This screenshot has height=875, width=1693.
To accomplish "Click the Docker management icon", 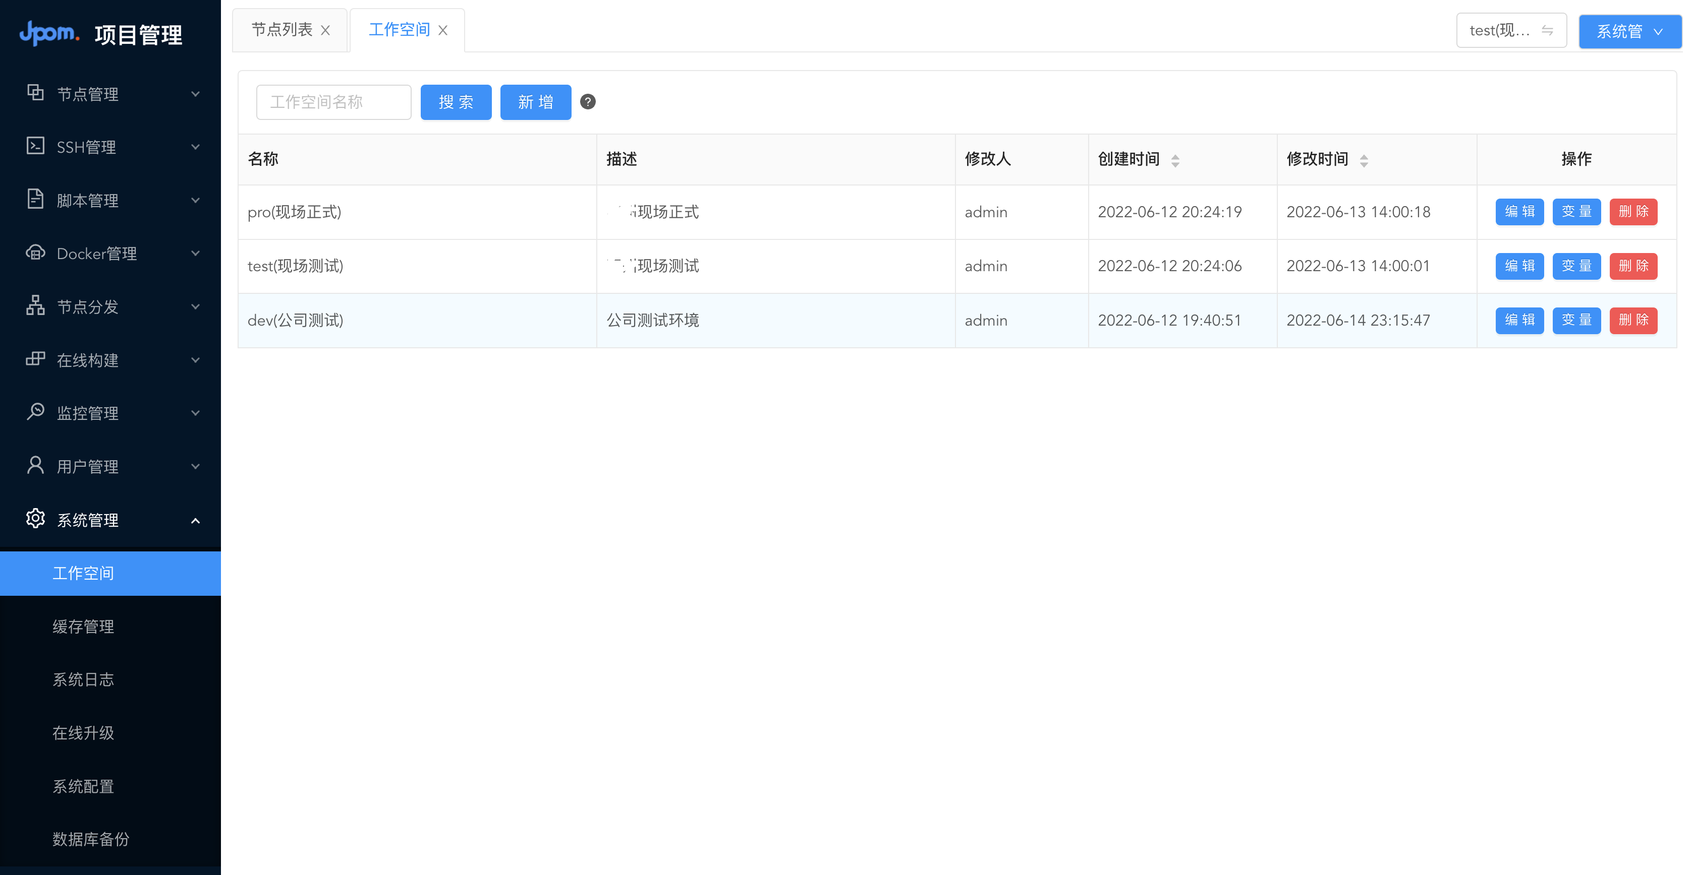I will (35, 252).
